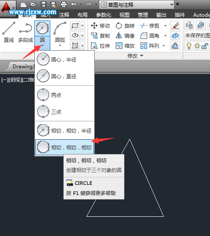Viewport: 210px width, 236px height.
Task: Open the 圆角 fillet dropdown arrow
Action: click(x=165, y=36)
